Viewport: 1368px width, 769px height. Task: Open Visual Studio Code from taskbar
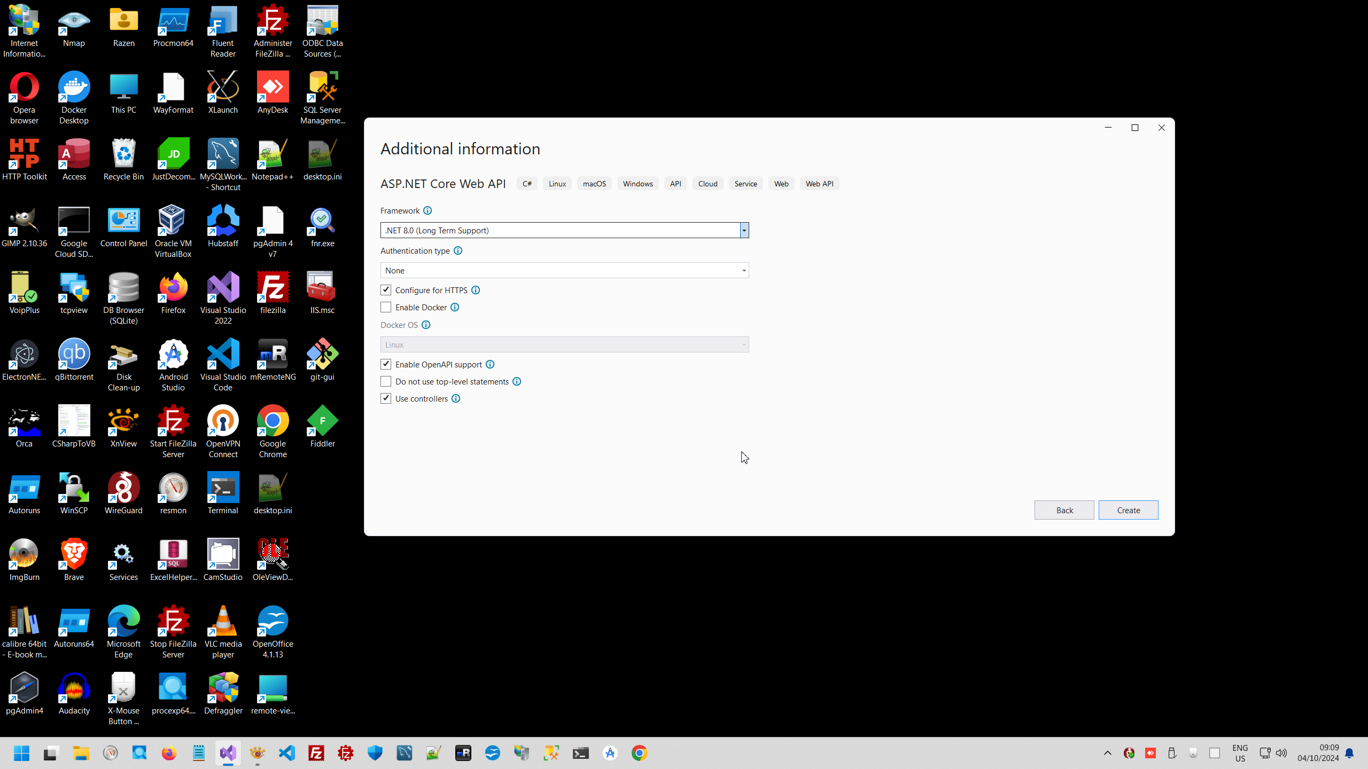287,753
